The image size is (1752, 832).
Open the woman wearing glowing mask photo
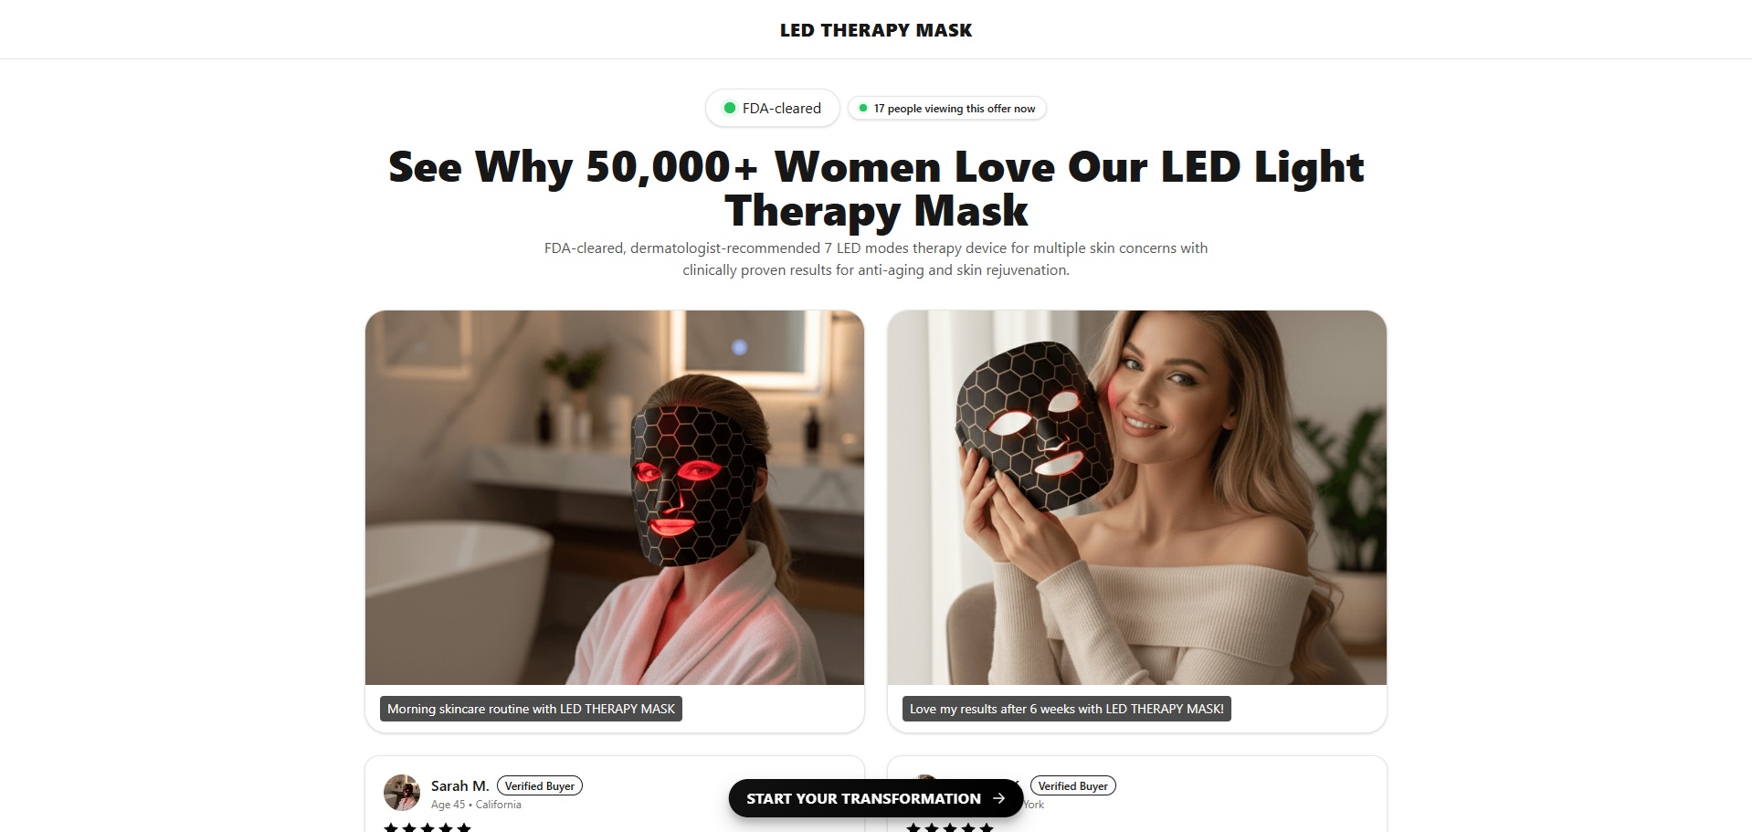point(615,498)
